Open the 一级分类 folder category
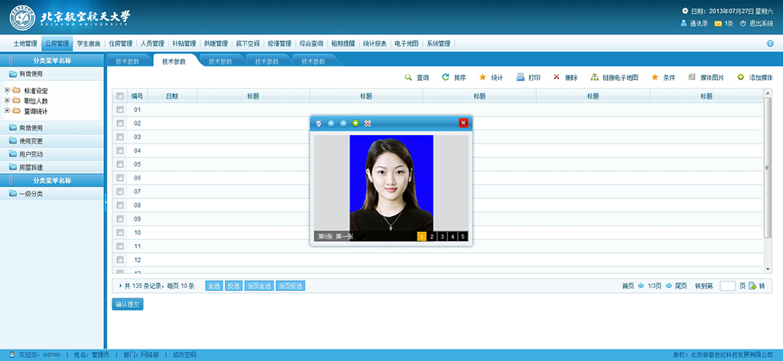The height and width of the screenshot is (361, 783). pyautogui.click(x=51, y=194)
